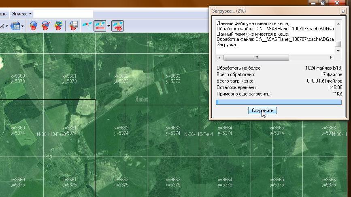This screenshot has width=351, height=197.
Task: Click the log scroll-up arrow
Action: pyautogui.click(x=338, y=23)
